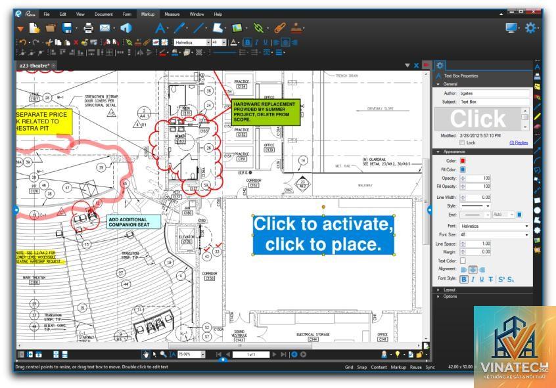Toggle Italic in the Font Style row
The width and height of the screenshot is (556, 388).
click(473, 279)
